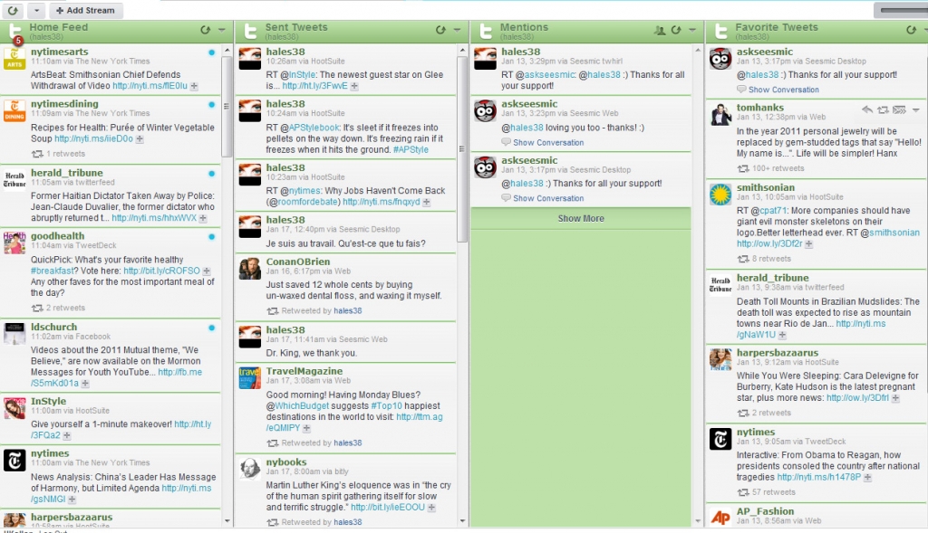Screen dimensions: 928x533
Task: Click the #APStyle hashtag in Sent Tweets
Action: coord(411,149)
